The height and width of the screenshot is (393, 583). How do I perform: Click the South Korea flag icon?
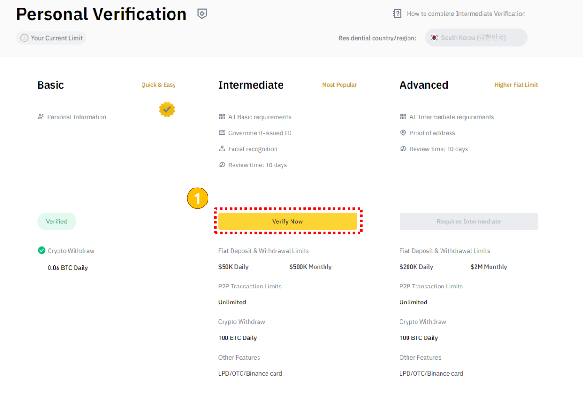click(434, 38)
